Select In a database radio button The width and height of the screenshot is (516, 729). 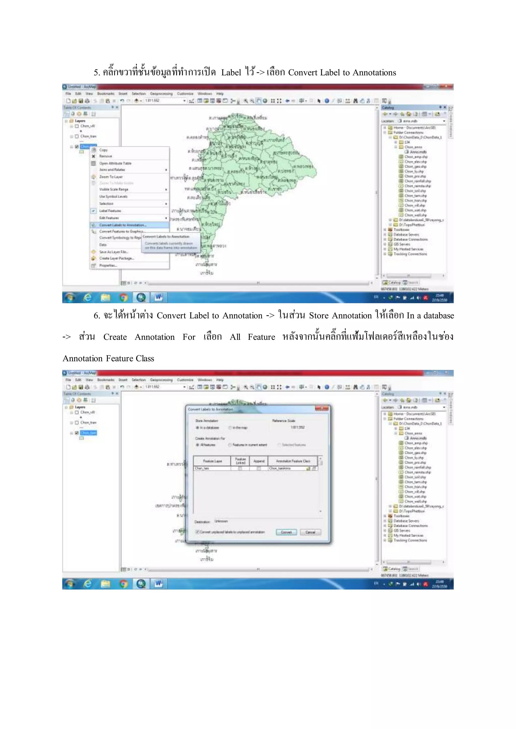coord(197,428)
